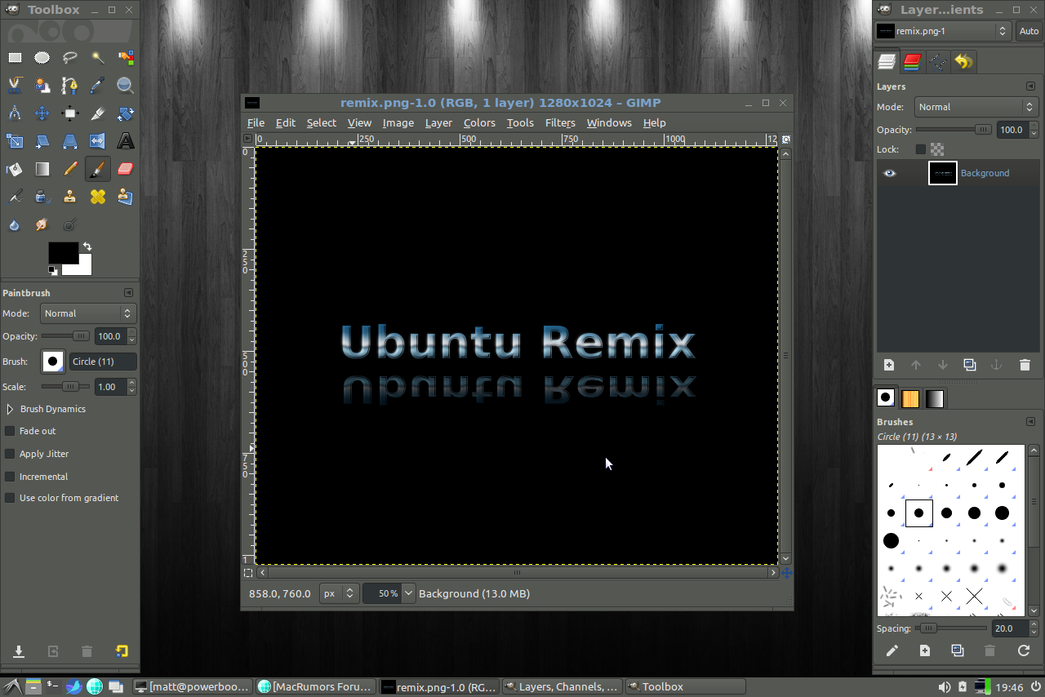Select the Move tool

pos(42,113)
